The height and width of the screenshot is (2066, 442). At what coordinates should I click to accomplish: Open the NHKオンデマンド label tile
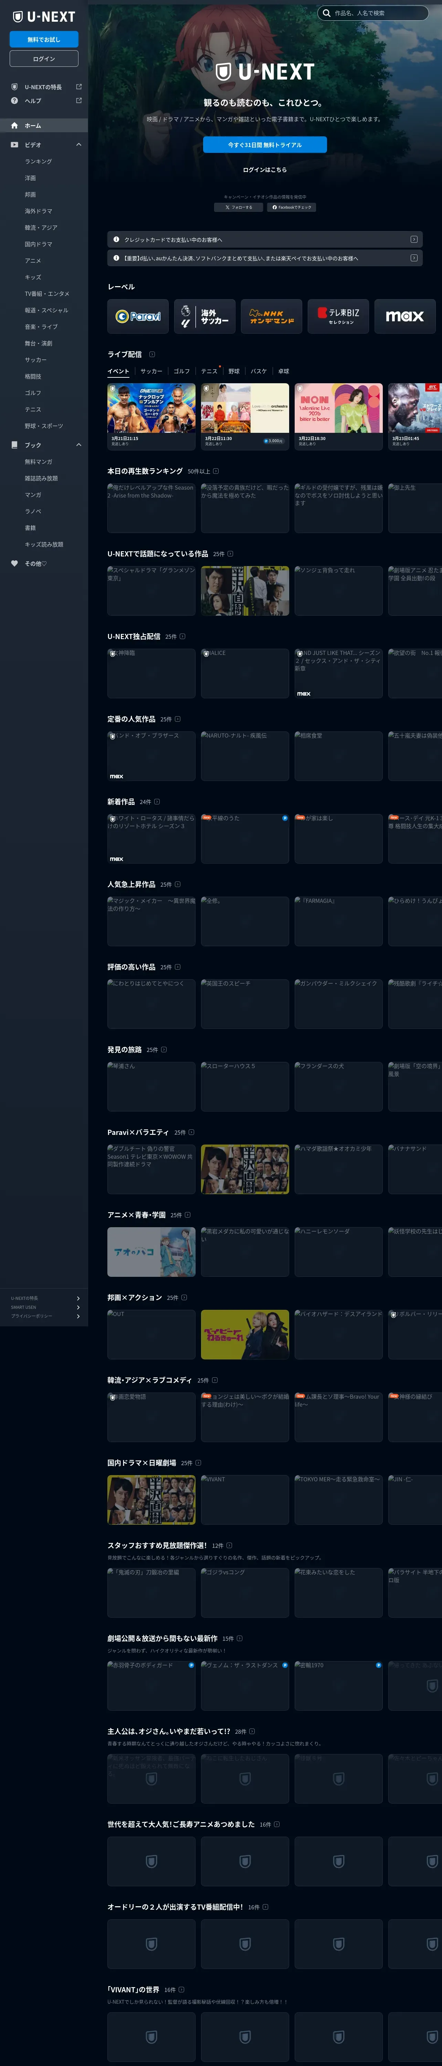click(x=271, y=316)
